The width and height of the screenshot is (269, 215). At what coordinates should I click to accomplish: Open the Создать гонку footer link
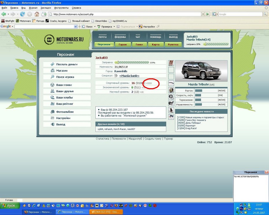tap(153, 139)
